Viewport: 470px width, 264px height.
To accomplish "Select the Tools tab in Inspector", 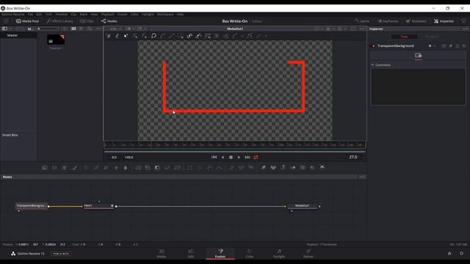I will (404, 37).
